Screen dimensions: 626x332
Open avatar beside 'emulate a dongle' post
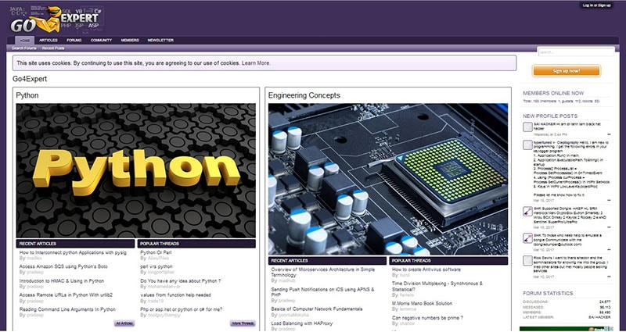[x=527, y=238]
